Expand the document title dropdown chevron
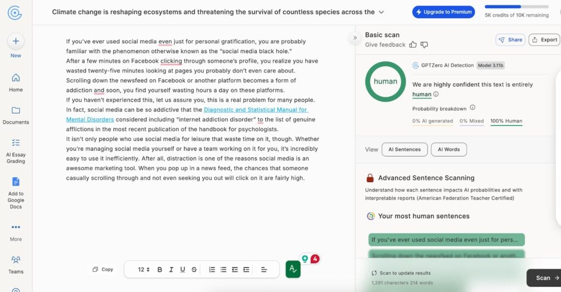The image size is (561, 292). click(x=381, y=12)
